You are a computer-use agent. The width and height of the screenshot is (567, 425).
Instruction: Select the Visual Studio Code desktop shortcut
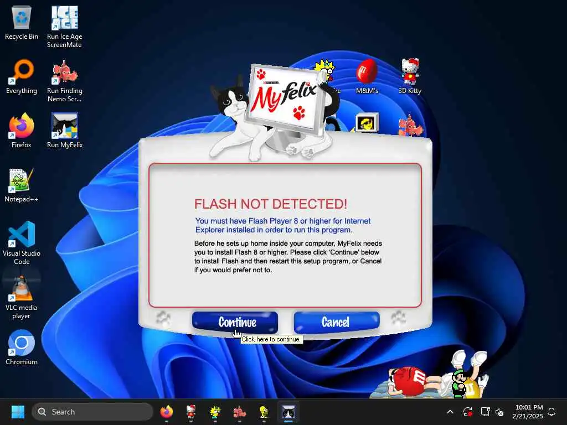(22, 243)
